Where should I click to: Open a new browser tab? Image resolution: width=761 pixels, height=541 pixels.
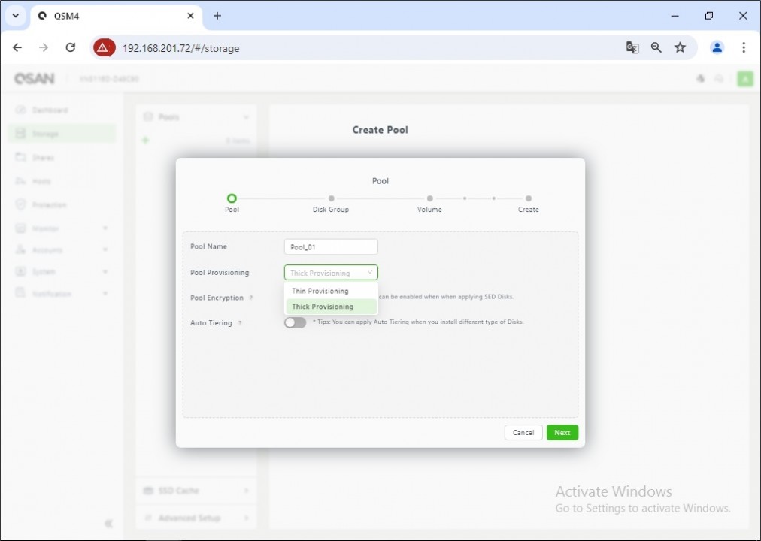(217, 16)
